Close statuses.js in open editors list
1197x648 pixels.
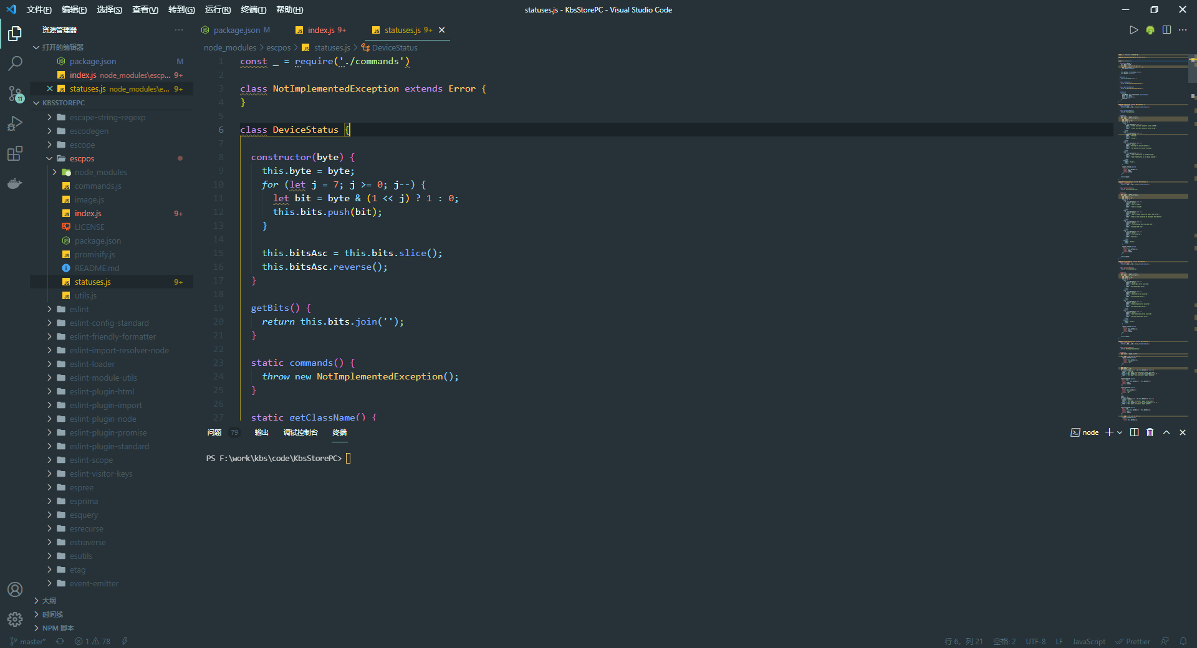[49, 88]
